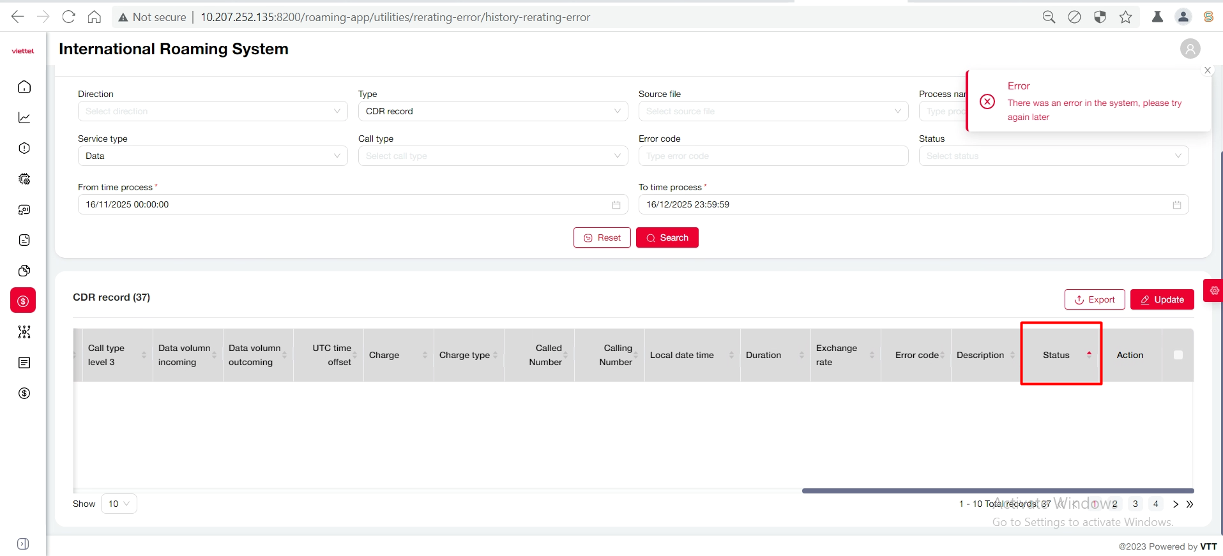Open calendar for To time process
Screen dimensions: 1223x556
(x=1176, y=205)
